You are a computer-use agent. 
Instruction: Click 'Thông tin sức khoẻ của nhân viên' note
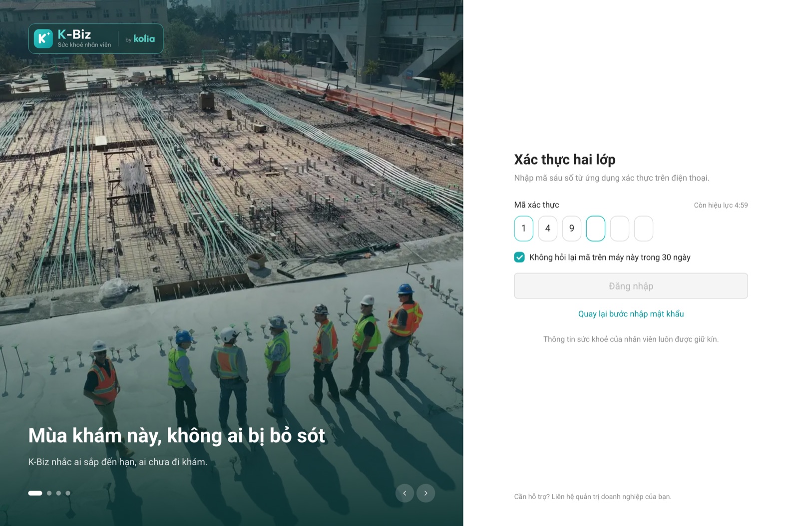(x=631, y=339)
